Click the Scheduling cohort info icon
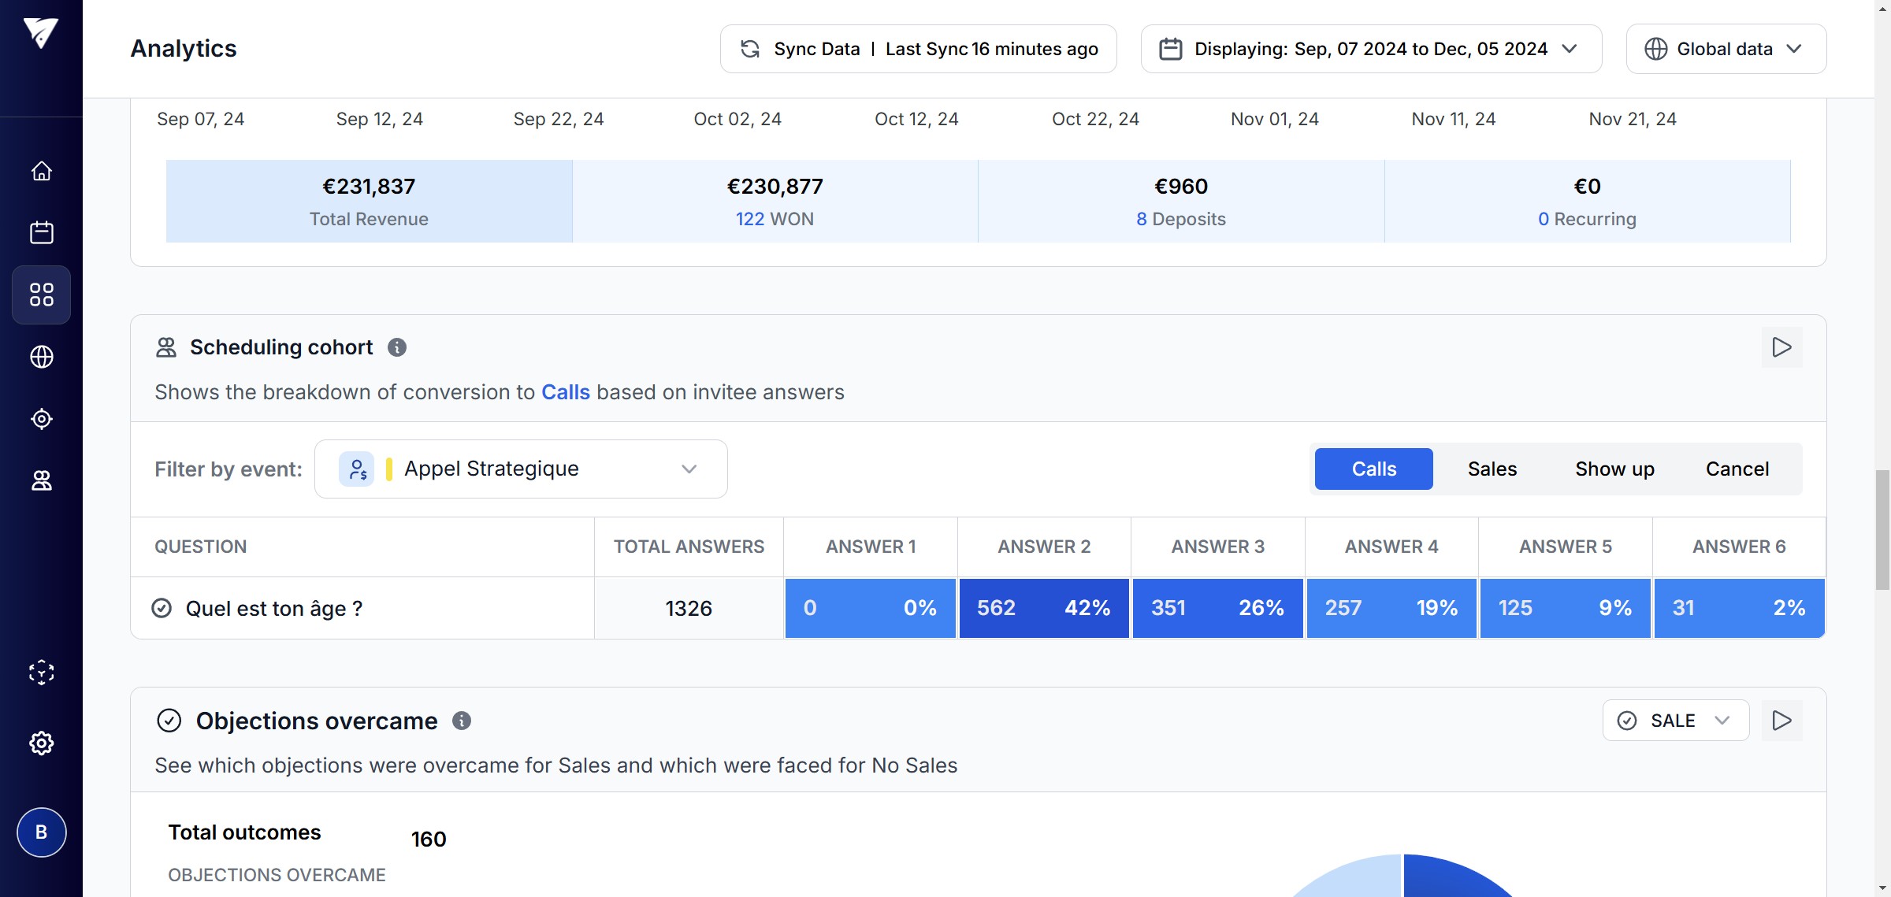 point(397,347)
